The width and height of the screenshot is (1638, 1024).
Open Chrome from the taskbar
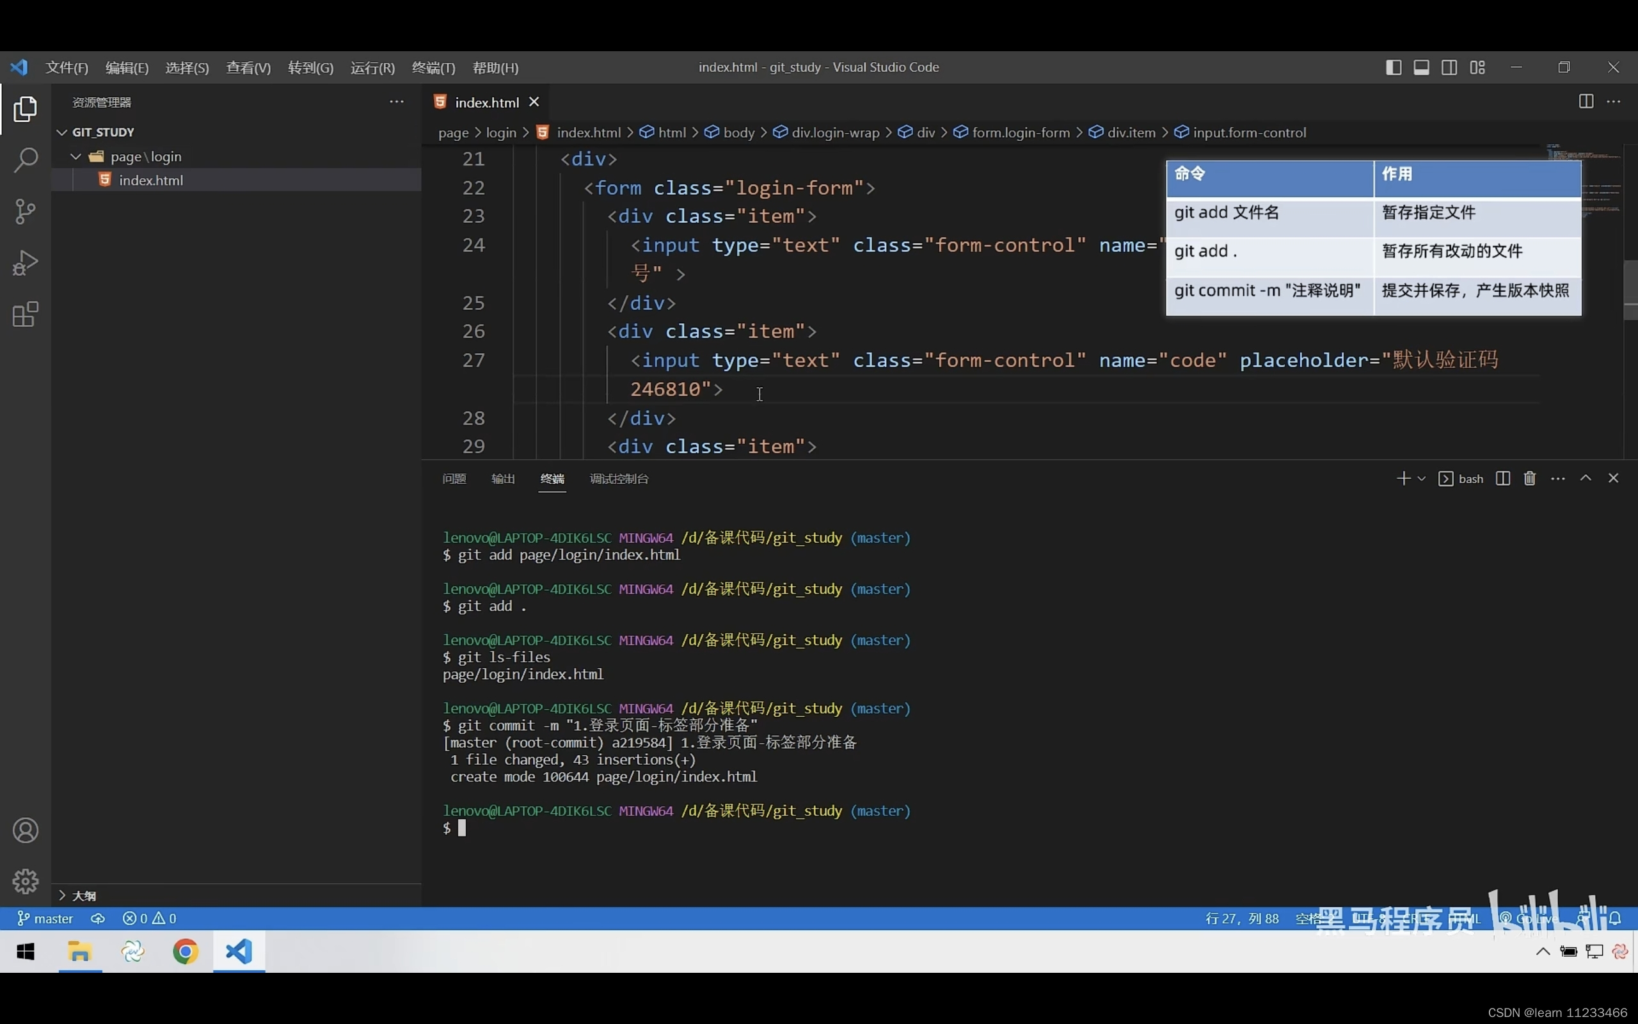tap(186, 952)
